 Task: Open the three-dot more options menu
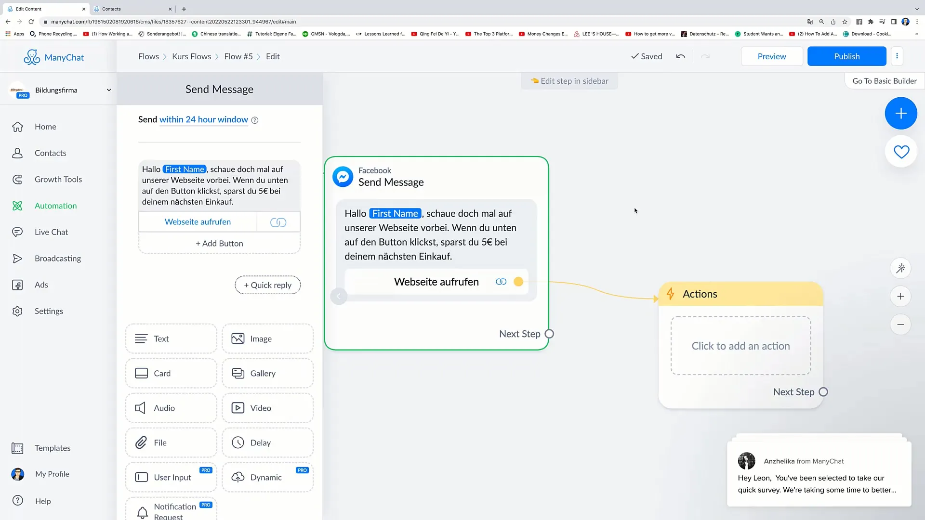[897, 56]
